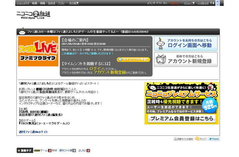
Task: Open the 動画 menu item
Action: [x=34, y=3]
